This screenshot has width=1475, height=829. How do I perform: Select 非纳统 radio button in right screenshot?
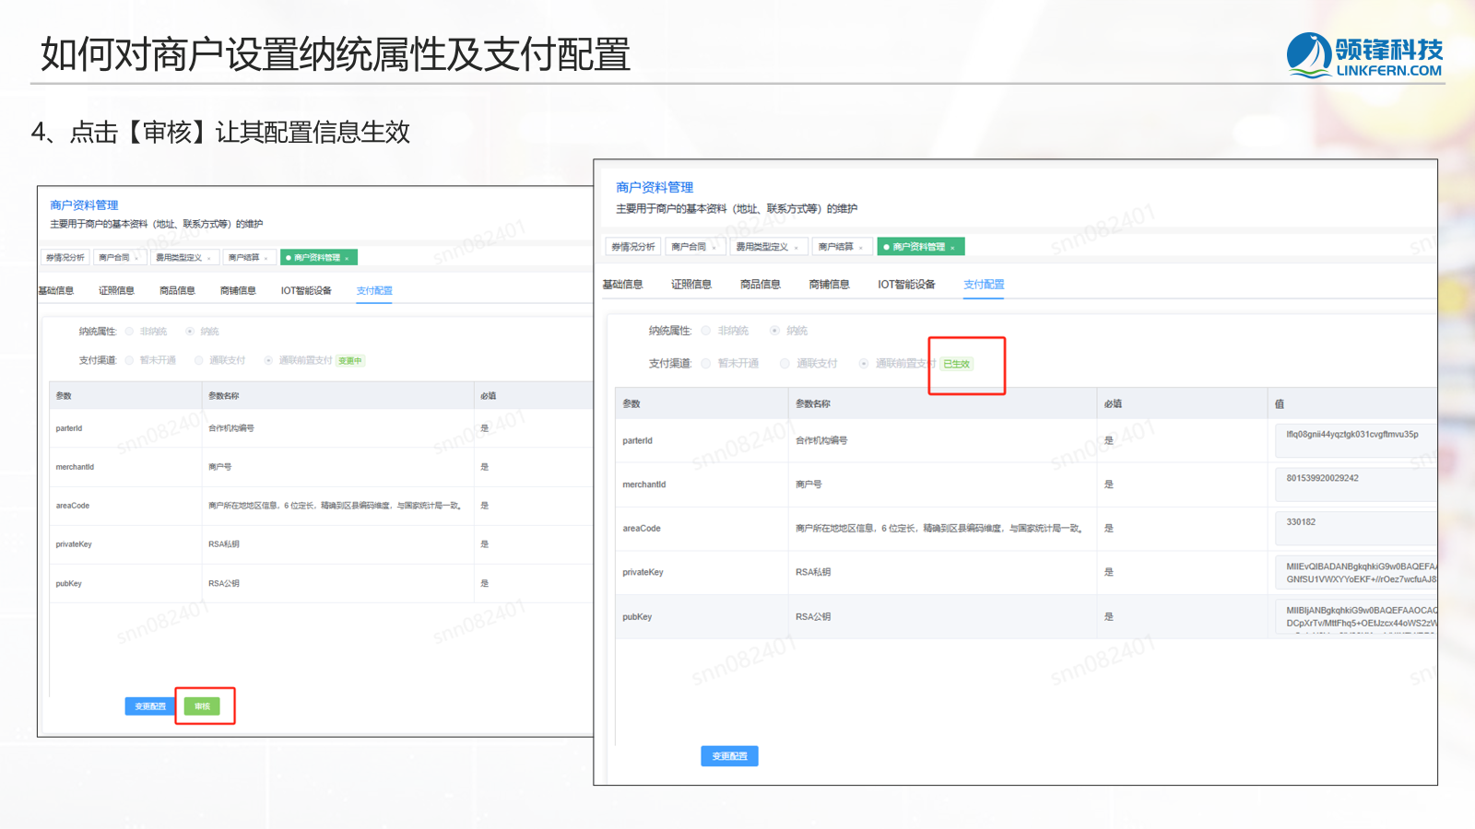point(706,331)
